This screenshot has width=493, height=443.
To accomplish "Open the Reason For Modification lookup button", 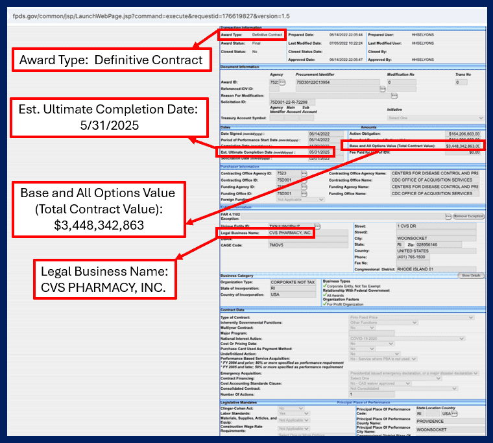I will pyautogui.click(x=394, y=95).
